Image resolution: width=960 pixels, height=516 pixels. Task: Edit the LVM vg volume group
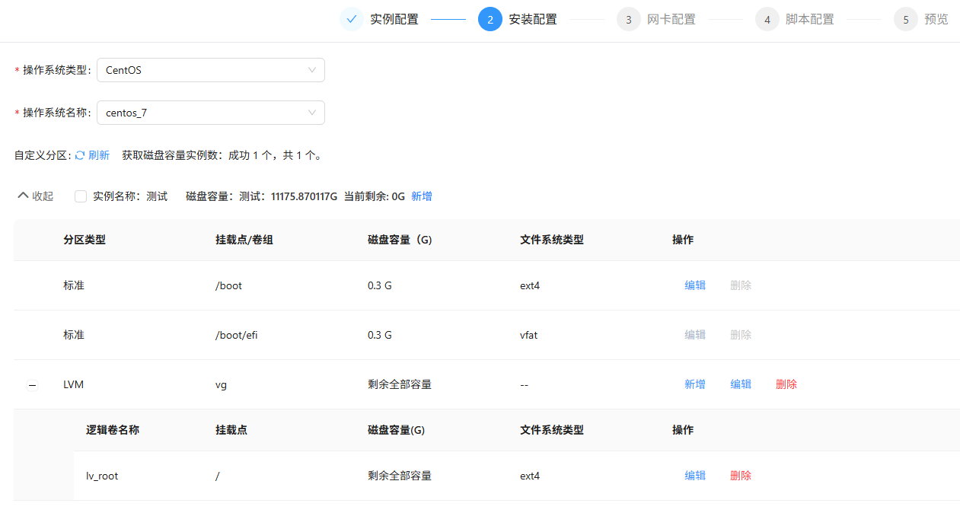tap(740, 384)
